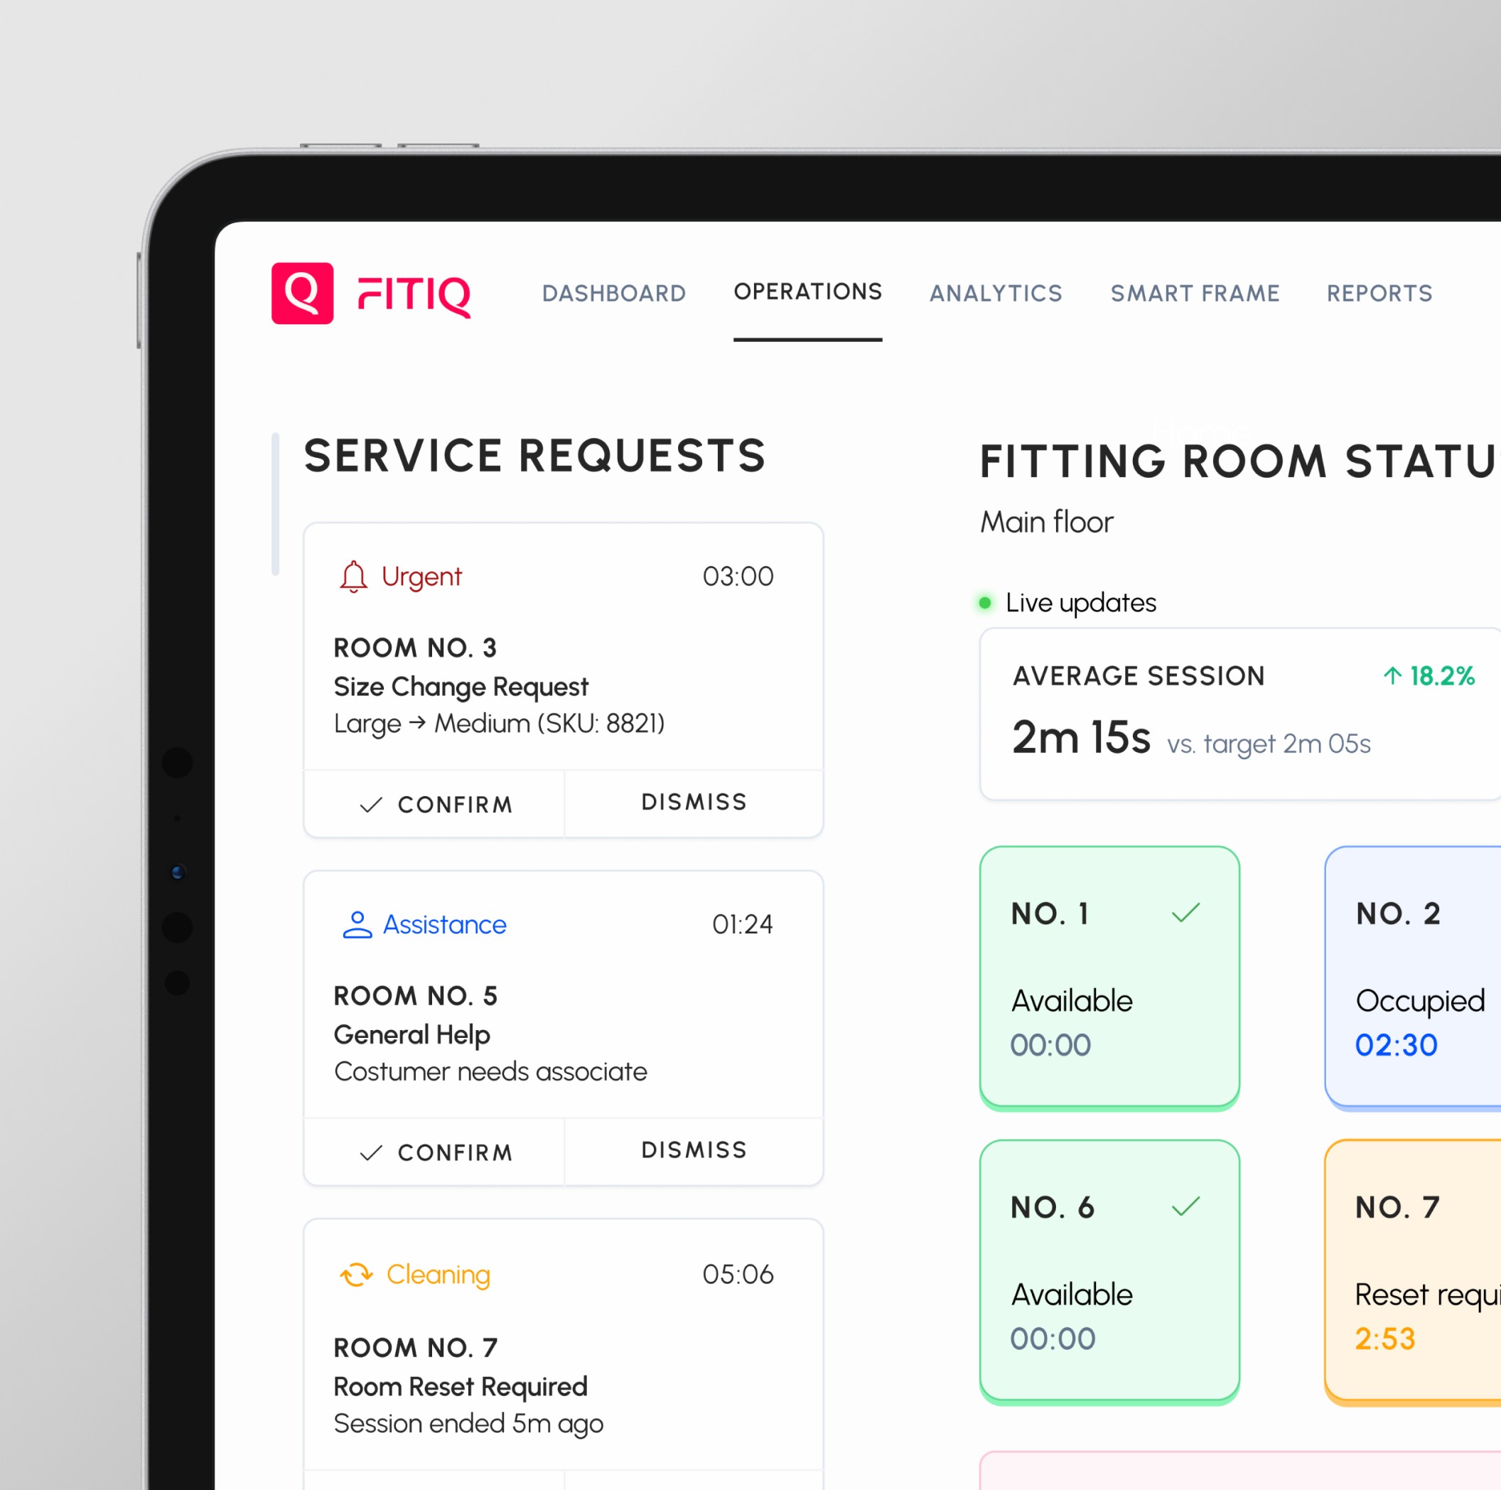Screen dimensions: 1501x1490
Task: Dismiss the urgent Room No. 3 request
Action: (x=694, y=802)
